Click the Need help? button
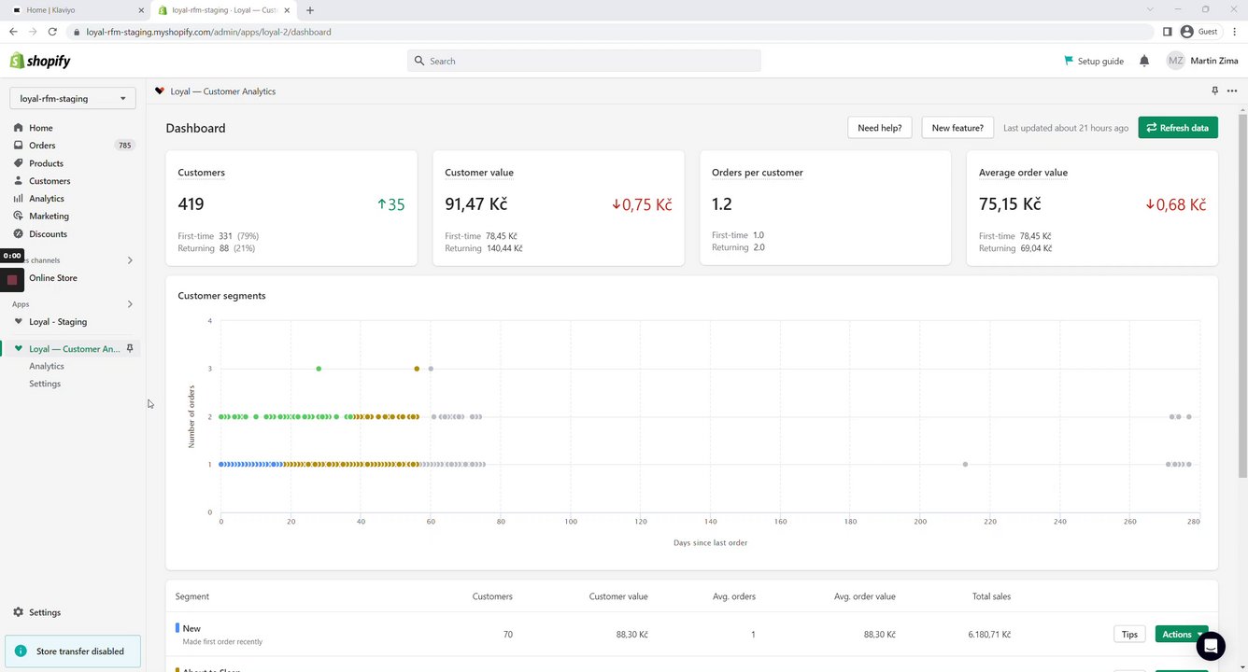This screenshot has height=672, width=1248. [x=880, y=128]
